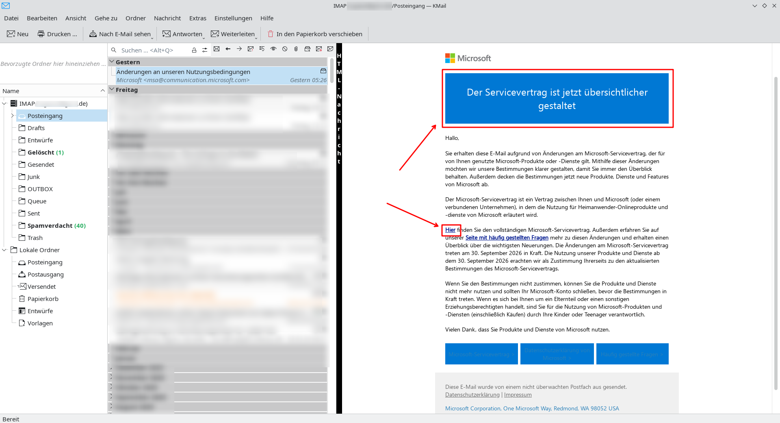780x423 pixels.
Task: Toggle the attachment paperclip filter
Action: click(x=296, y=49)
